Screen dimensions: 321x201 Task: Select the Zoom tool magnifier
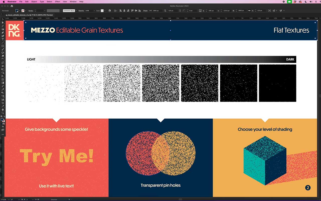point(3,113)
